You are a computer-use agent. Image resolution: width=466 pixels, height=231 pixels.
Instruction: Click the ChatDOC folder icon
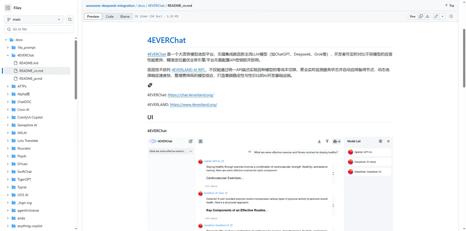click(x=14, y=102)
